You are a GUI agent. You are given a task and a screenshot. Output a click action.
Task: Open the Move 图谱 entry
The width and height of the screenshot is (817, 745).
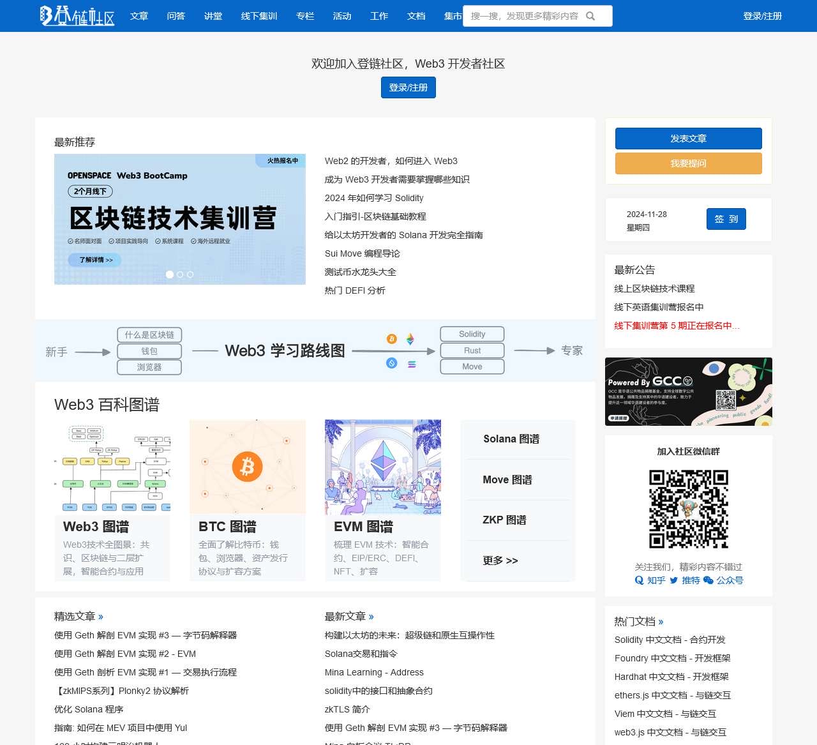(507, 479)
